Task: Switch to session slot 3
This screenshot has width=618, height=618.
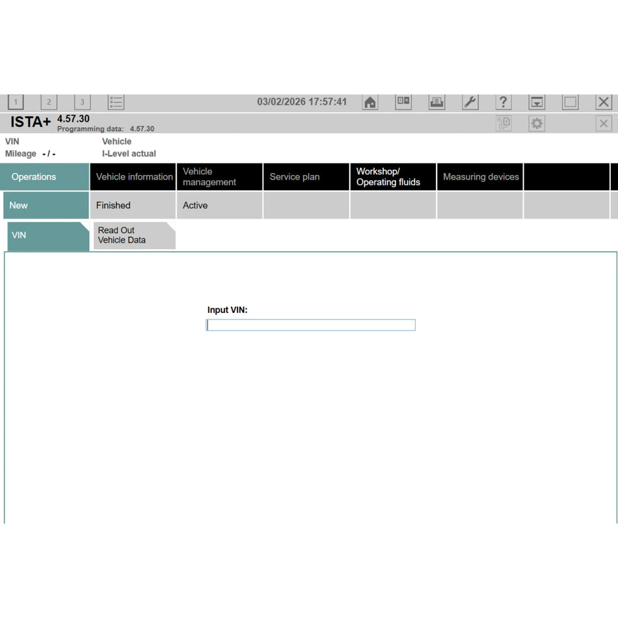Action: [x=82, y=102]
